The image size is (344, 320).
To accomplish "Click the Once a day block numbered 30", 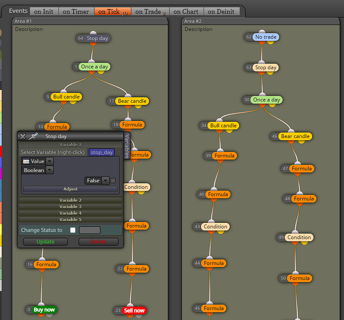I will tap(266, 100).
